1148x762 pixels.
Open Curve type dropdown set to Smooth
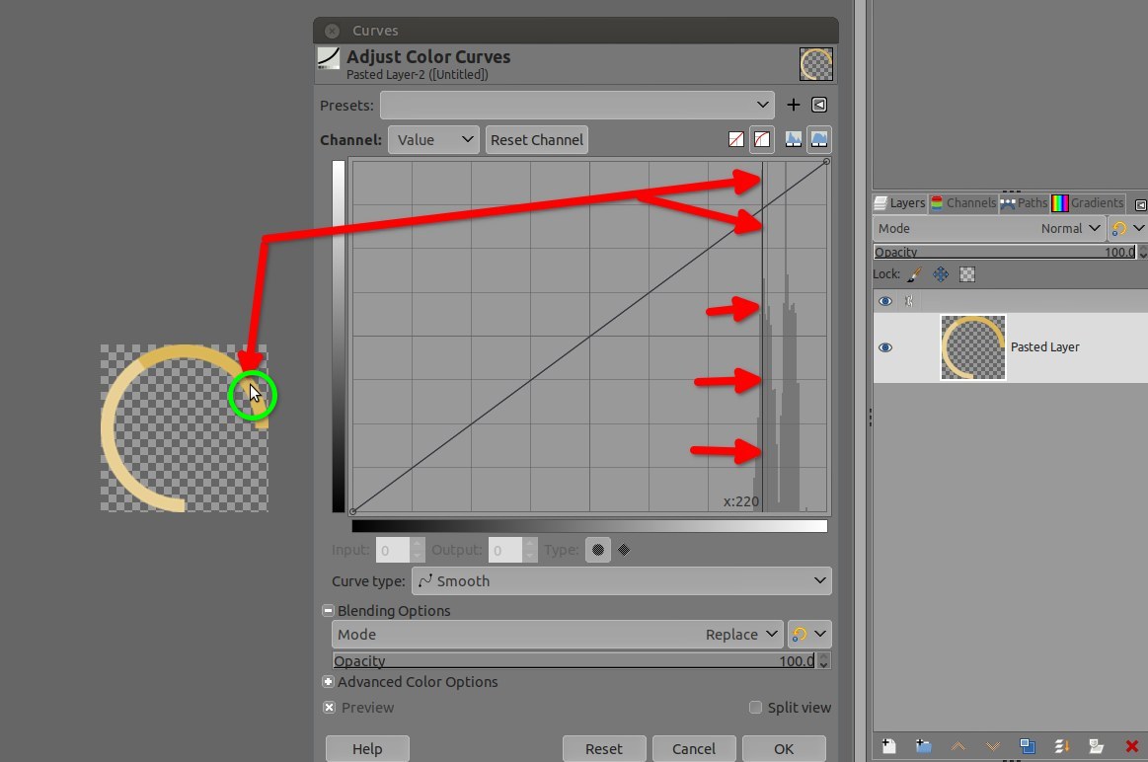click(622, 581)
